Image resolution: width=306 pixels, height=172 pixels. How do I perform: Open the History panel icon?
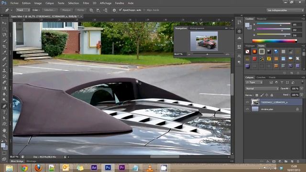pyautogui.click(x=239, y=22)
